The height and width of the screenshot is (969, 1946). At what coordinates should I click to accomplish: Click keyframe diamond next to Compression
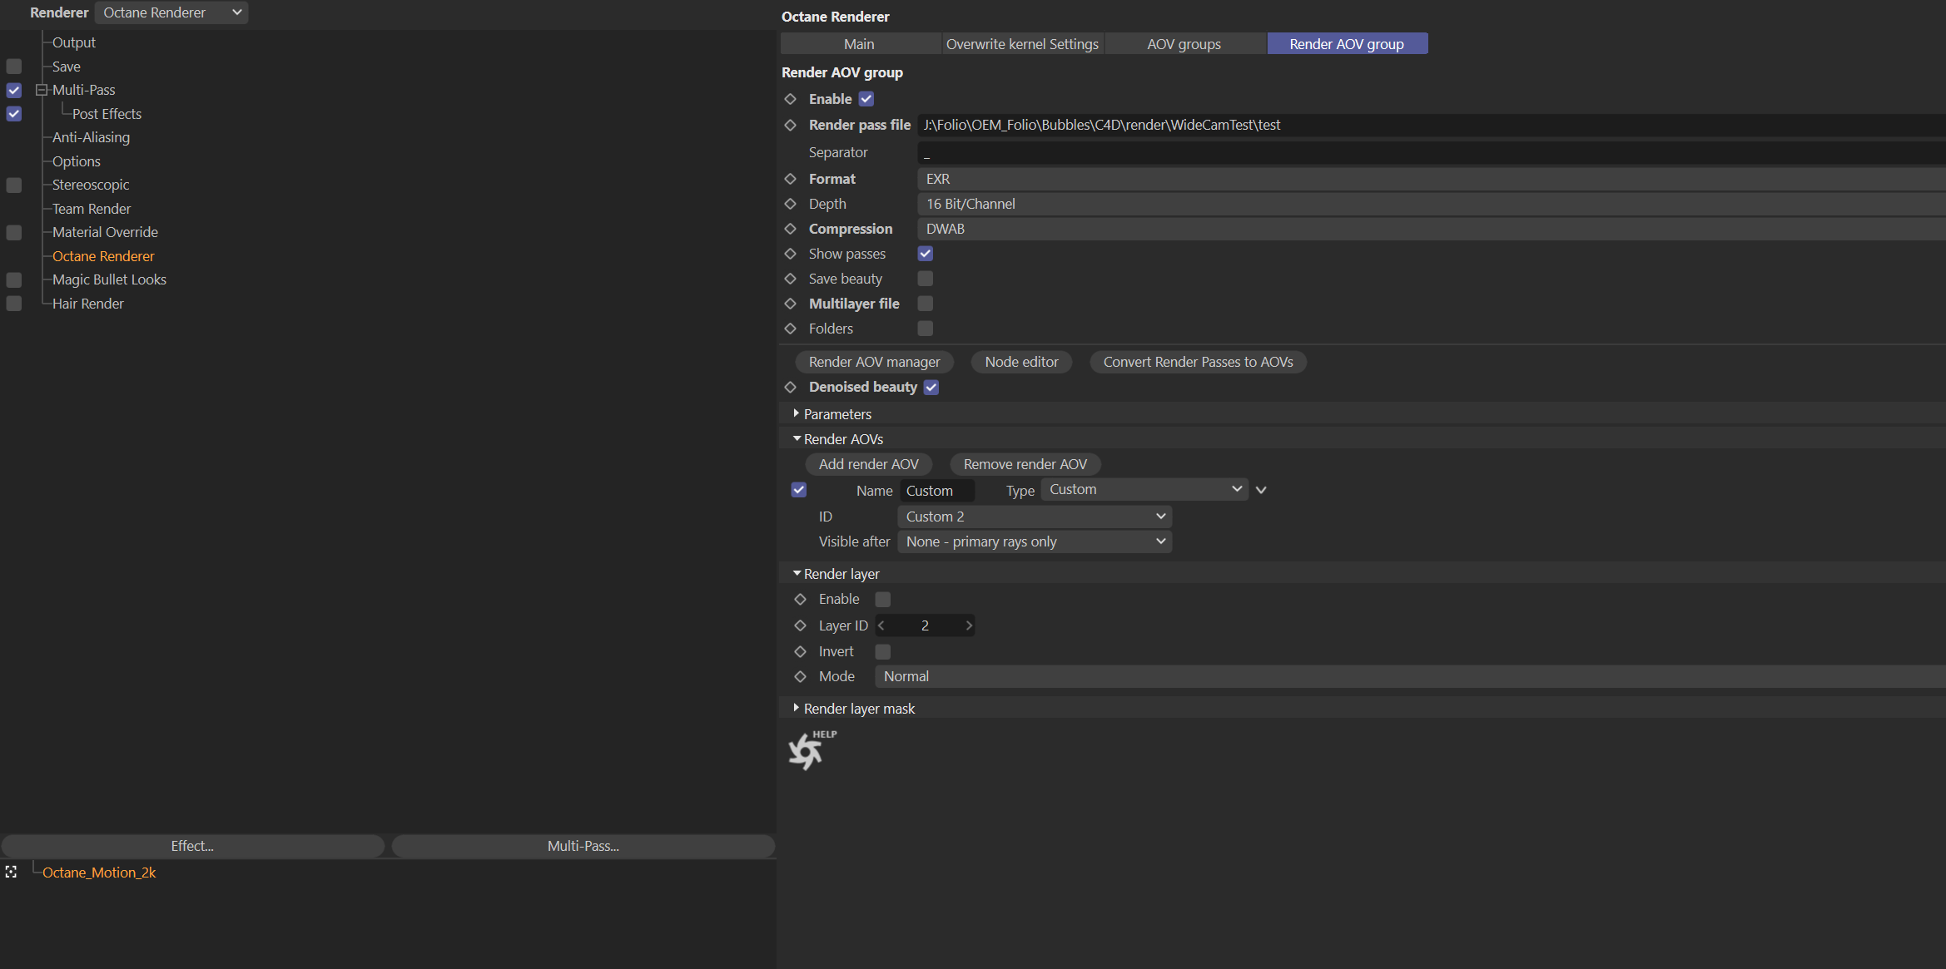click(791, 229)
